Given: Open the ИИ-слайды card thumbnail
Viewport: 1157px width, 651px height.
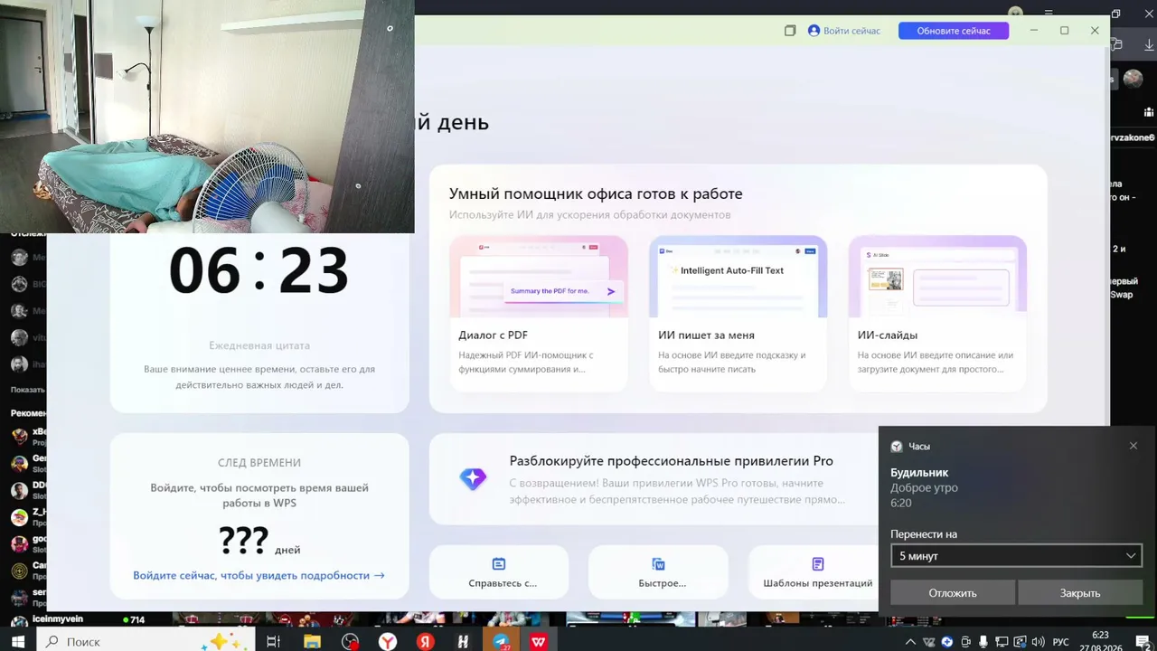Looking at the screenshot, I should point(937,277).
